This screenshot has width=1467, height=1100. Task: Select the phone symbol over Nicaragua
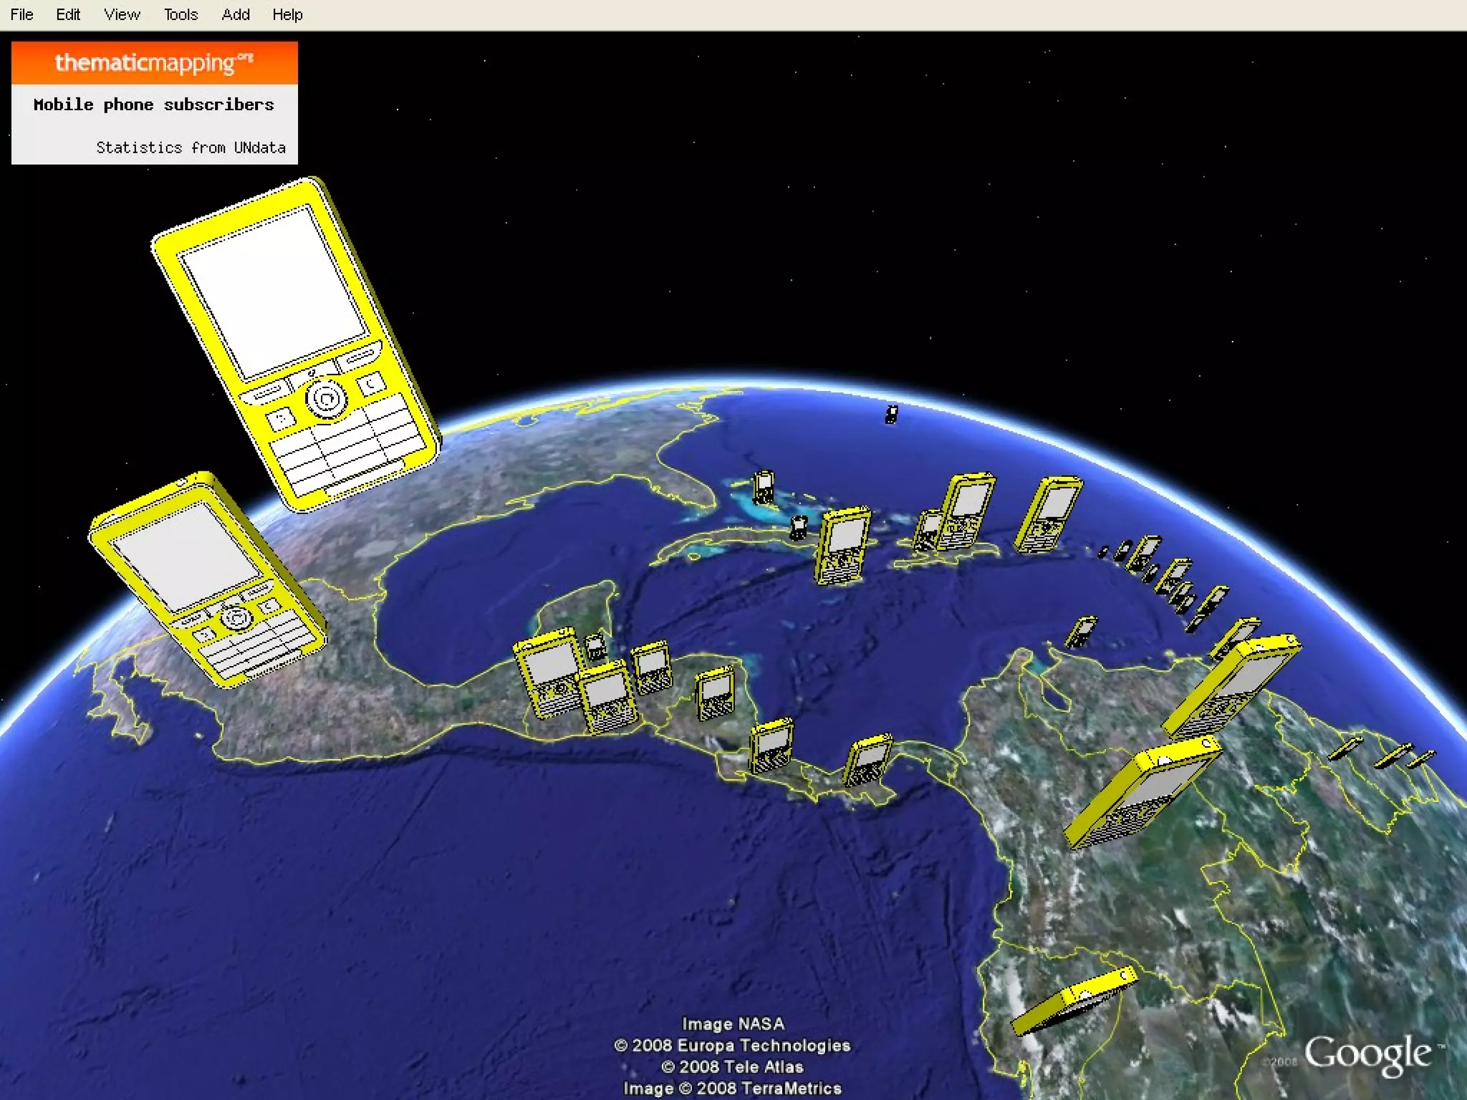[716, 693]
